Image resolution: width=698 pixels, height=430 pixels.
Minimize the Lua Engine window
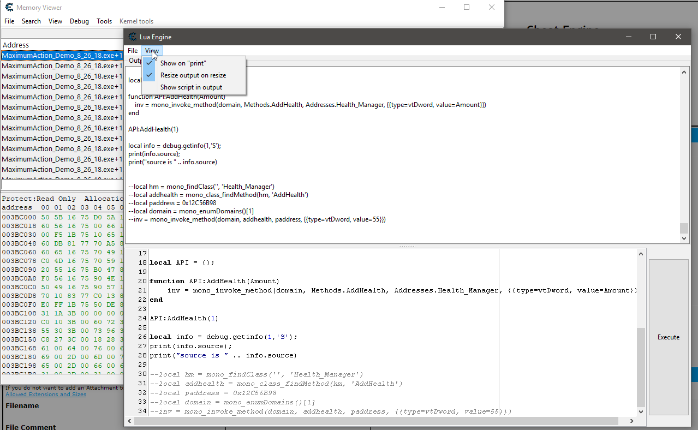click(x=629, y=37)
